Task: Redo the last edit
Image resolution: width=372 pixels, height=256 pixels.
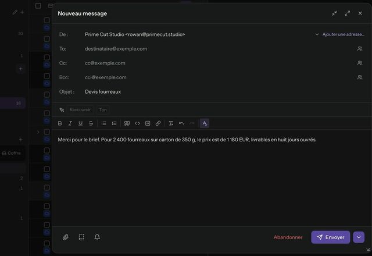Action: pyautogui.click(x=191, y=123)
